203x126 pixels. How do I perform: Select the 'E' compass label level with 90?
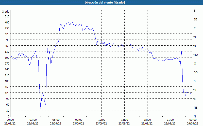195,99
